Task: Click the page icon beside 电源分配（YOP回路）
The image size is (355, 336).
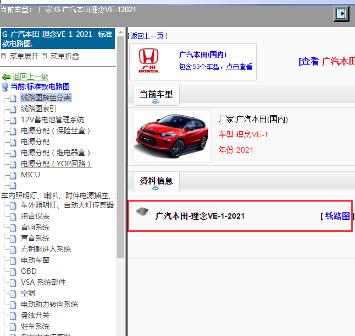Action: (x=13, y=165)
